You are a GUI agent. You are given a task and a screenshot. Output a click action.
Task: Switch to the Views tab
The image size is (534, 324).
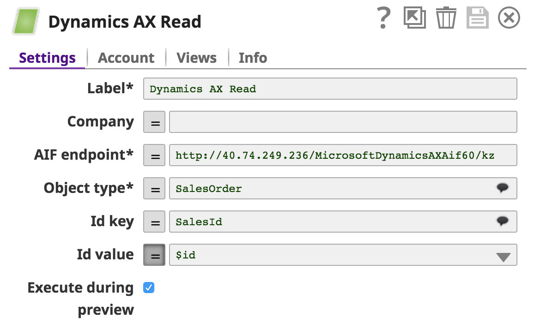[x=196, y=58]
